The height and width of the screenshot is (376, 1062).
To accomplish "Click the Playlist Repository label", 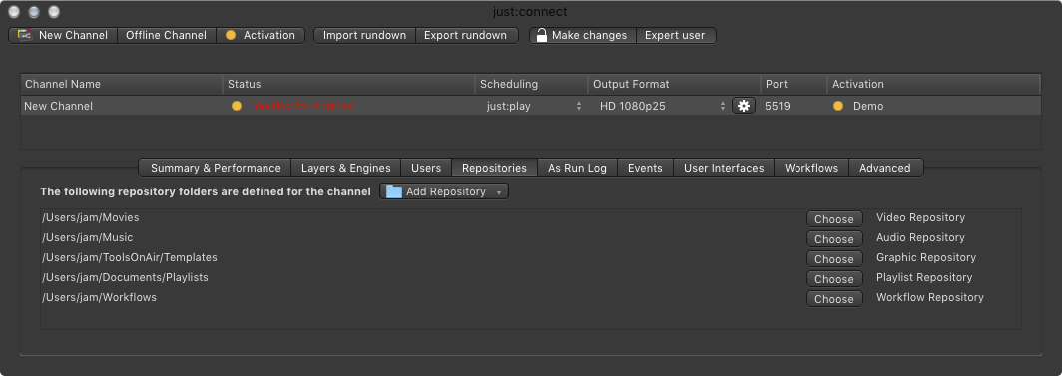I will (924, 277).
